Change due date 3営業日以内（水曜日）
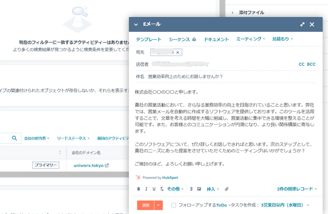 [x=285, y=205]
